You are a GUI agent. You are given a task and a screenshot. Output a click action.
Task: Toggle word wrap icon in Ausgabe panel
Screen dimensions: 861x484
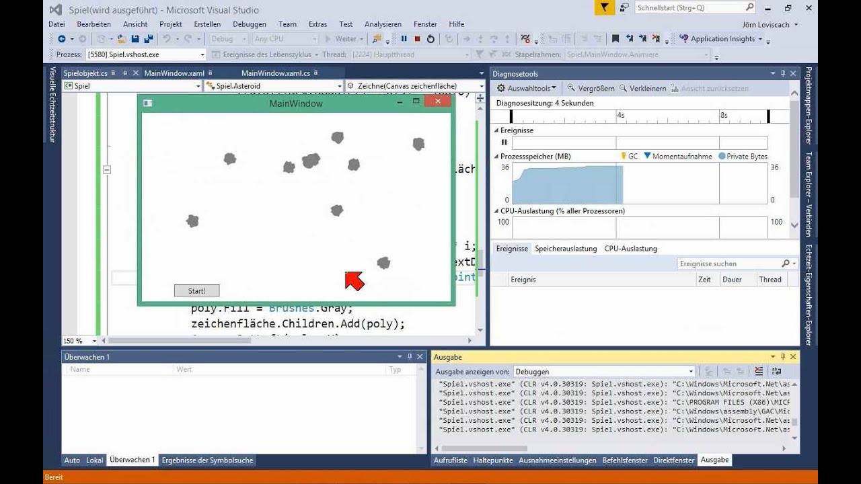[777, 371]
